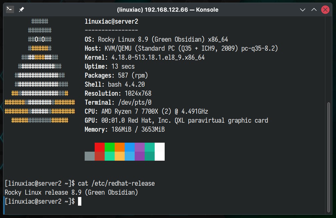Screen dimensions: 336x218
Task: Click the 'Packages: 587 (rpm)' line
Action: (x=116, y=75)
